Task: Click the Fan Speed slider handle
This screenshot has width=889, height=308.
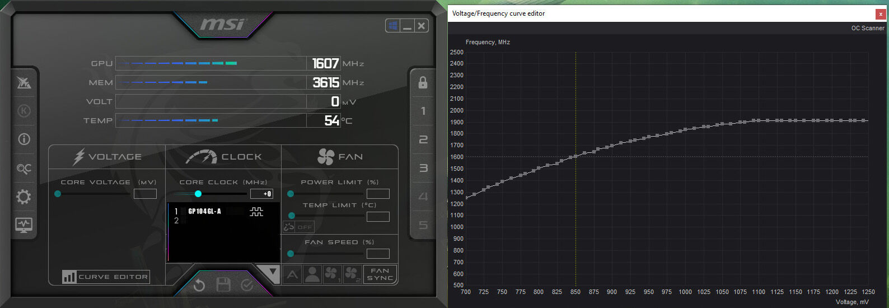Action: (x=290, y=254)
